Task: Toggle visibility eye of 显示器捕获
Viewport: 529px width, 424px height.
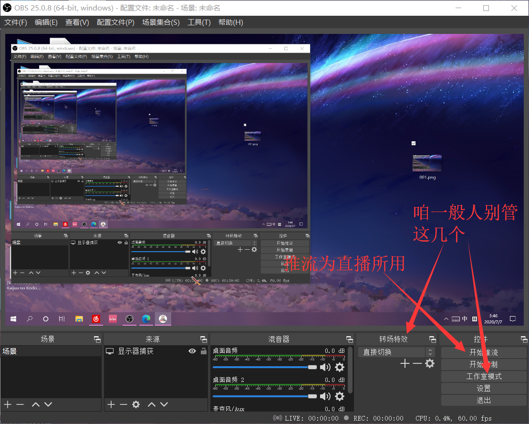Action: (192, 351)
